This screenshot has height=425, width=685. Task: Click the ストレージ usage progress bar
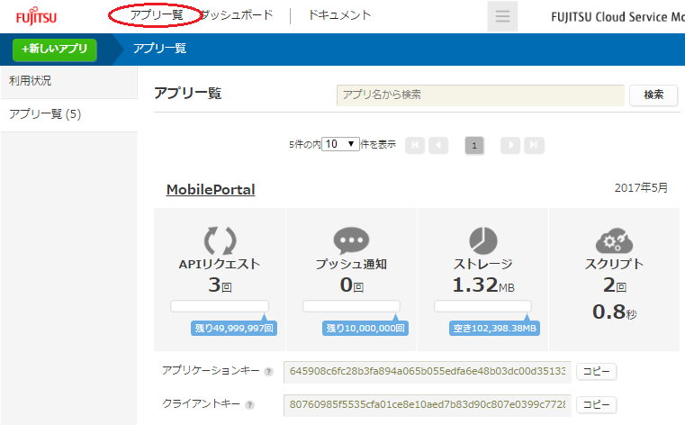[482, 306]
